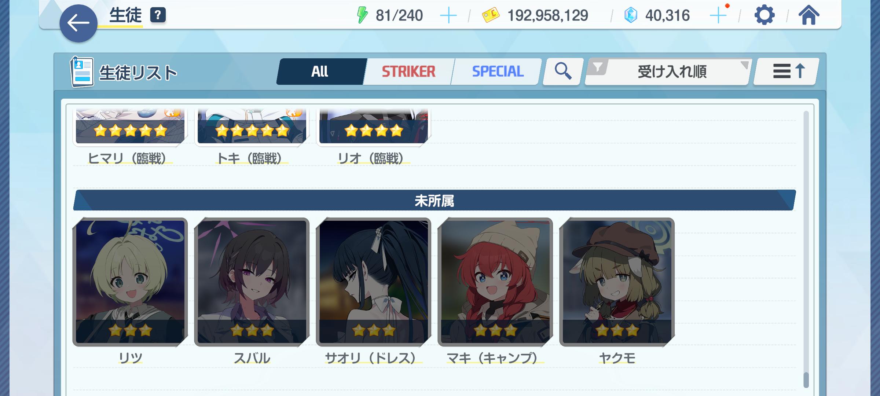Select student ヤクモ portrait
Screen dimensions: 880x396
tap(617, 282)
